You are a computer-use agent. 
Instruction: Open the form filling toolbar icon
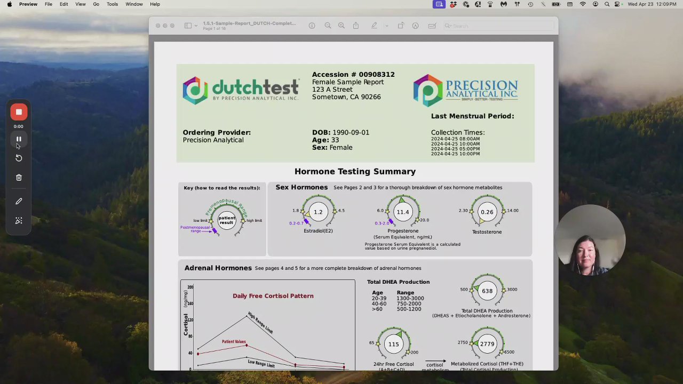click(x=432, y=26)
